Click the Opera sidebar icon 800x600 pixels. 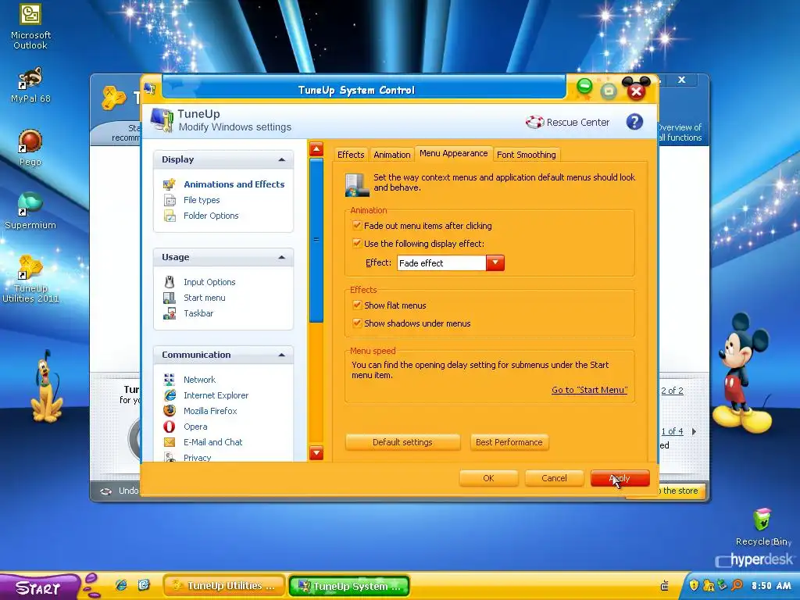[170, 427]
